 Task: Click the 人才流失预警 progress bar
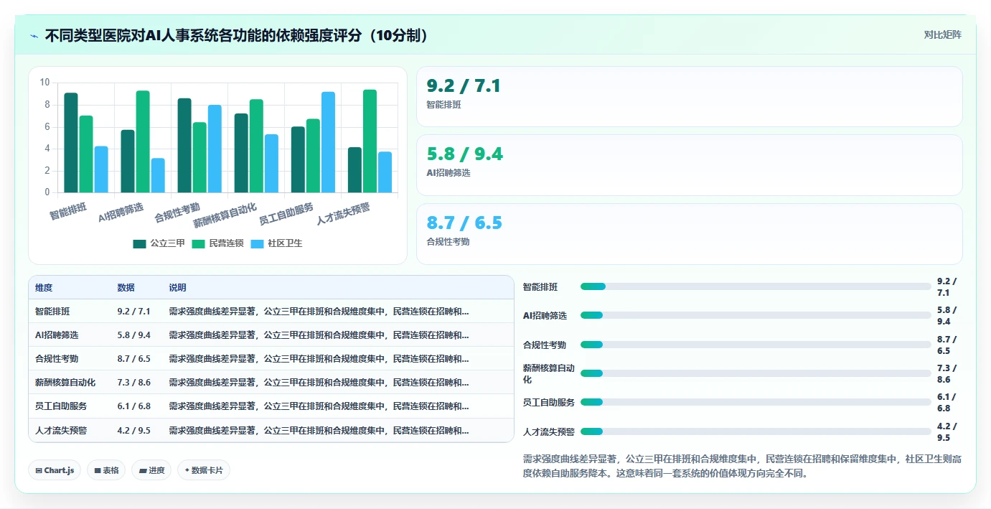756,431
